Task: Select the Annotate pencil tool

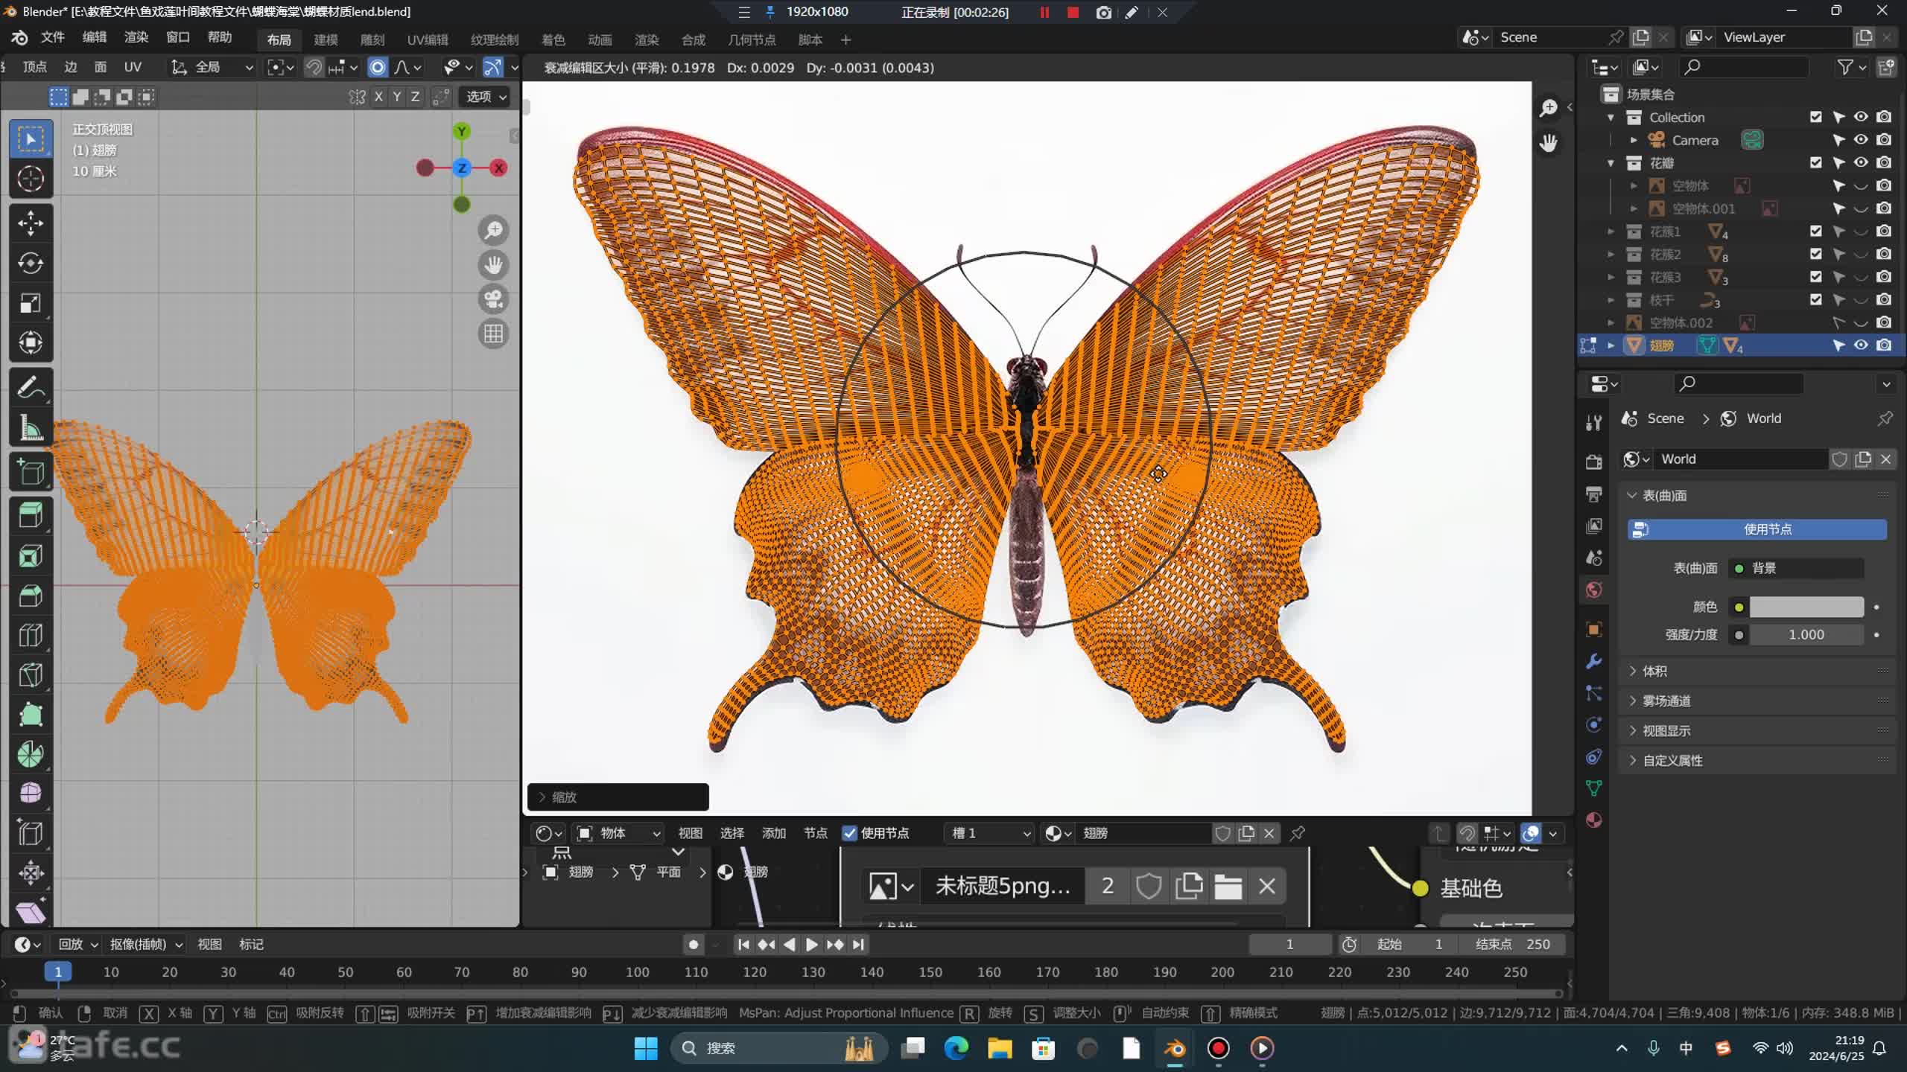Action: 31,387
